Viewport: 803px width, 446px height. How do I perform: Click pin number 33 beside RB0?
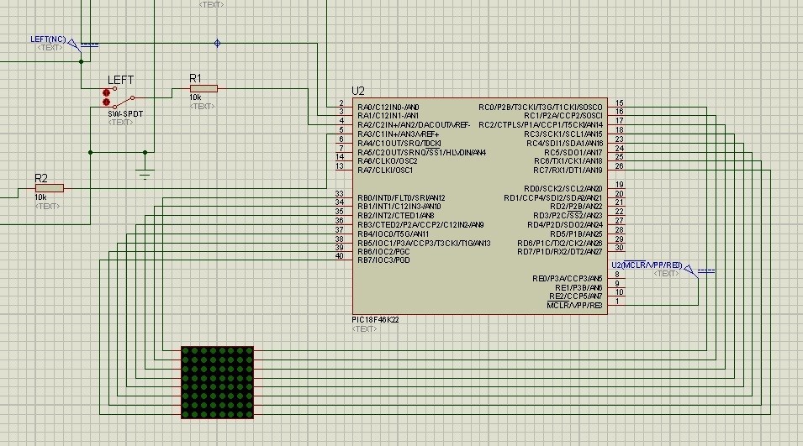(x=339, y=193)
